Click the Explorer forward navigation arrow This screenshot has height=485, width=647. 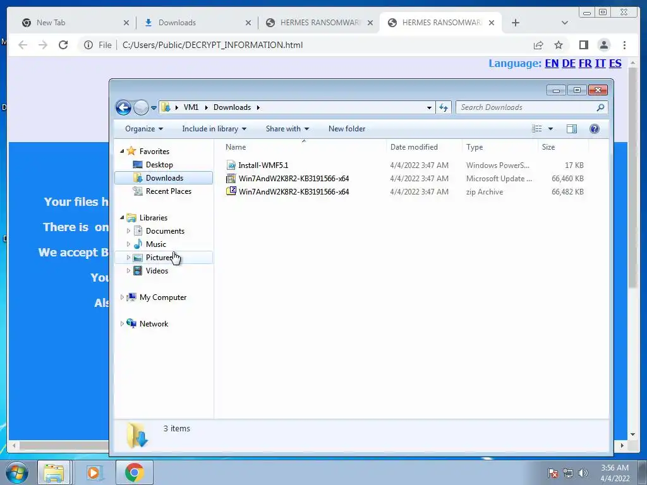[x=141, y=107]
